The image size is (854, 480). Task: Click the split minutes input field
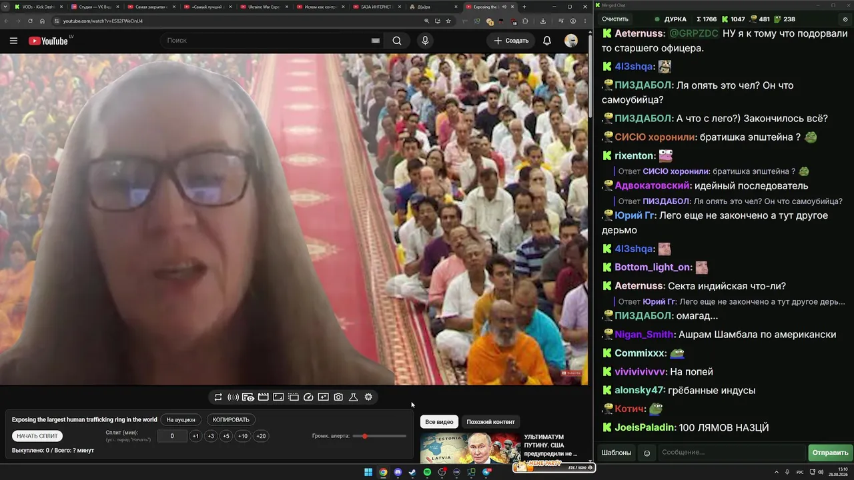tap(172, 436)
